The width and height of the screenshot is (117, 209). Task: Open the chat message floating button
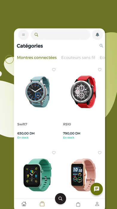point(97,189)
